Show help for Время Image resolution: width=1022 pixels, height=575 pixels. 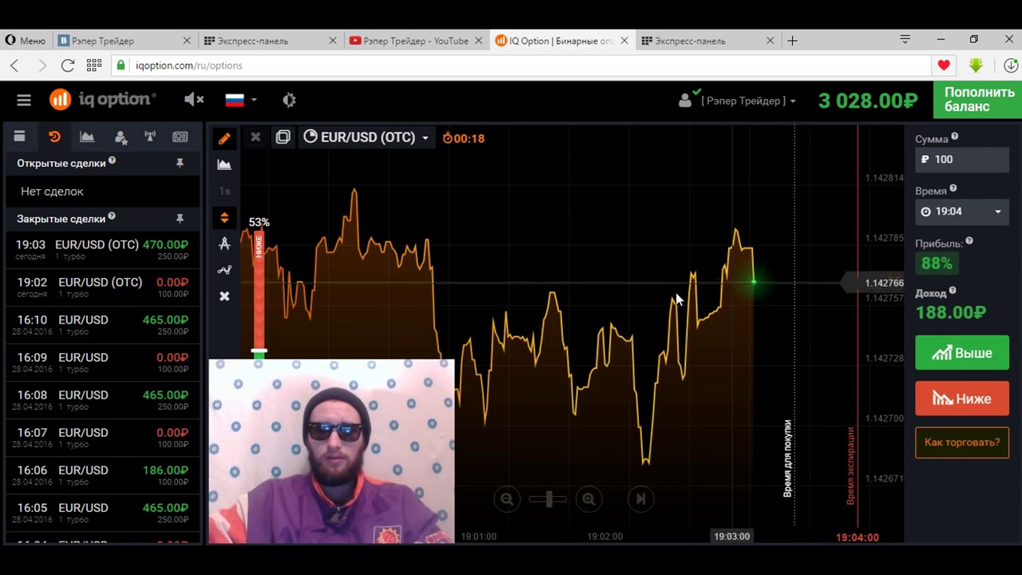(953, 188)
